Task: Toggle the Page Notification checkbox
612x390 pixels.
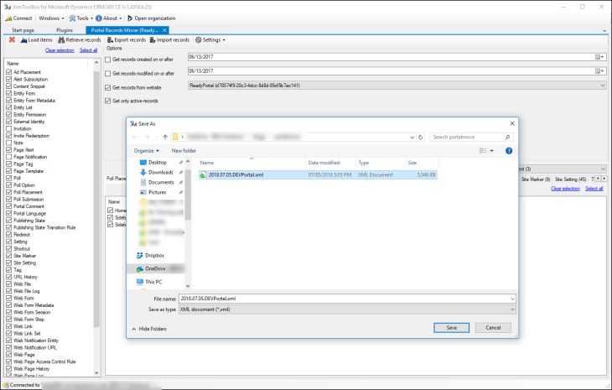Action: 9,157
